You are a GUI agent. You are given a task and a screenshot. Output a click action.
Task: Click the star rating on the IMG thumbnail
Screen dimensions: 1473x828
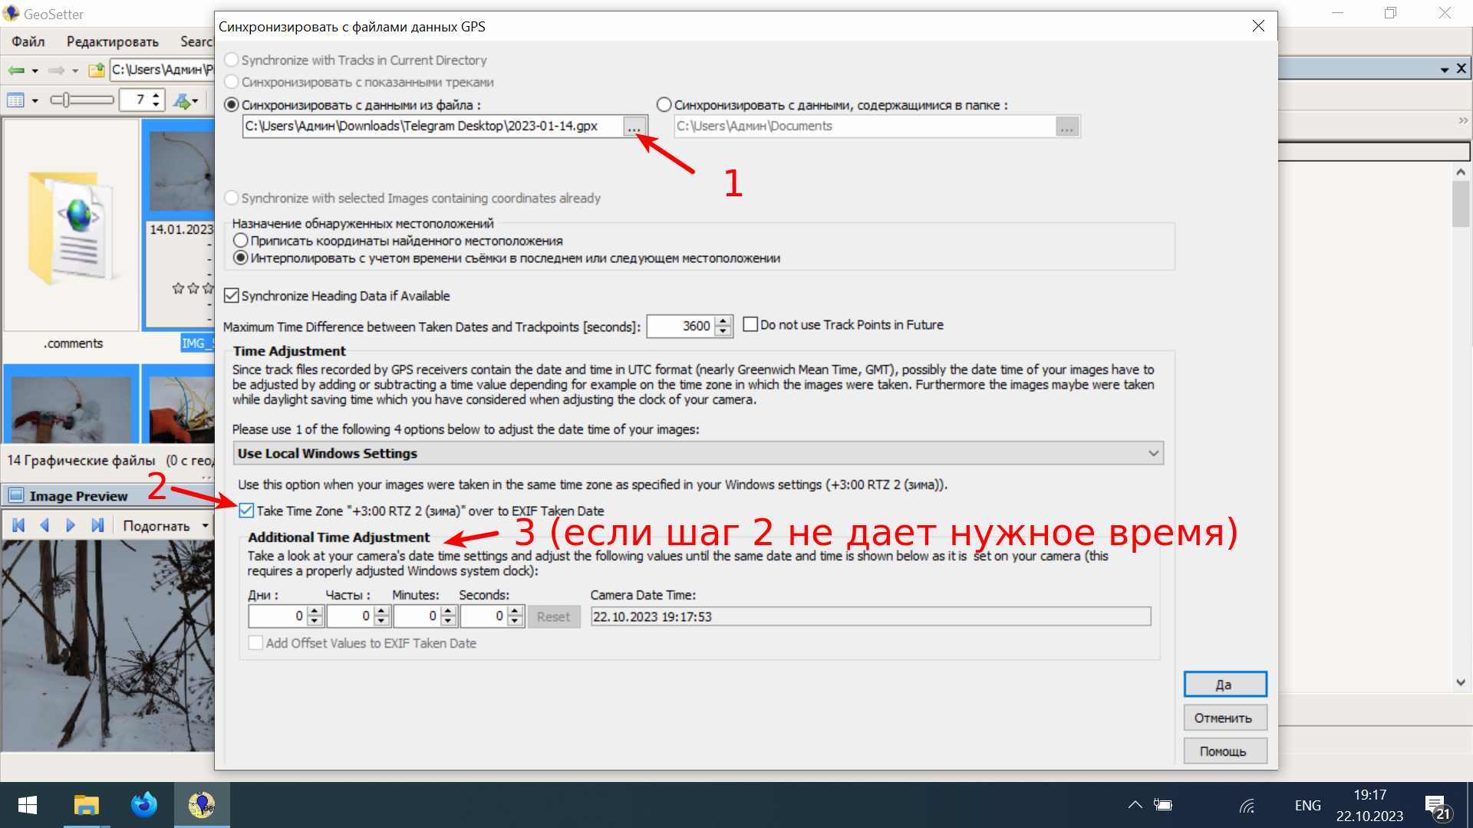(x=193, y=288)
